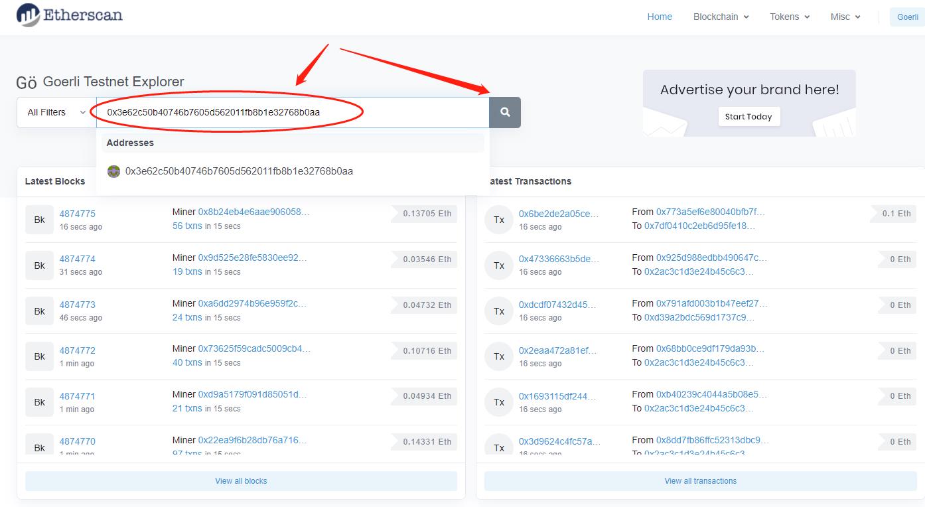The width and height of the screenshot is (925, 507).
Task: Click the Etherscan logo
Action: pyautogui.click(x=69, y=15)
